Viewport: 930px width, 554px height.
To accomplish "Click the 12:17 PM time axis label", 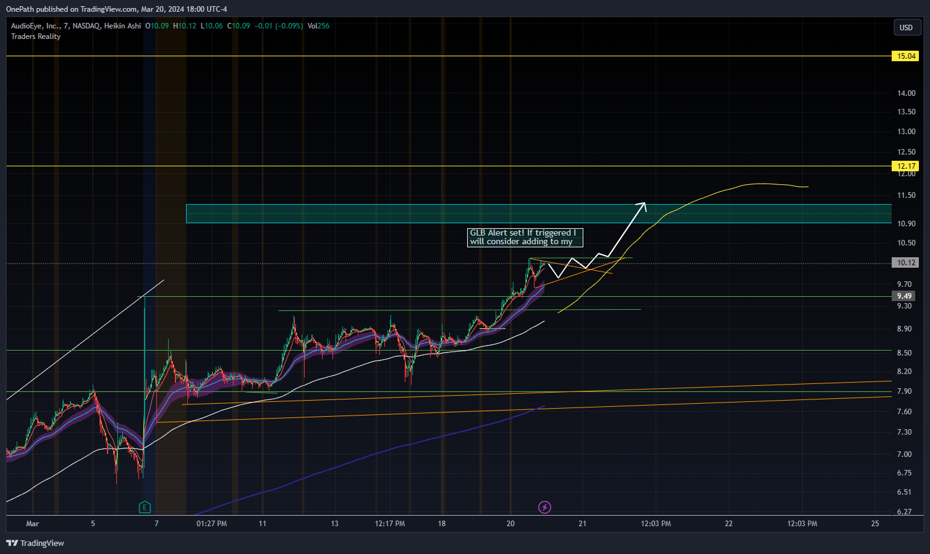I will 390,524.
